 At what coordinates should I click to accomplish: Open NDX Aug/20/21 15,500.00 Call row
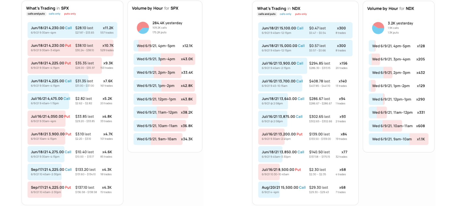(x=305, y=189)
